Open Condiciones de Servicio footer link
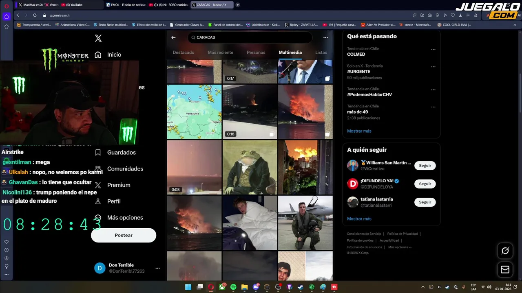The height and width of the screenshot is (293, 522). (364, 234)
